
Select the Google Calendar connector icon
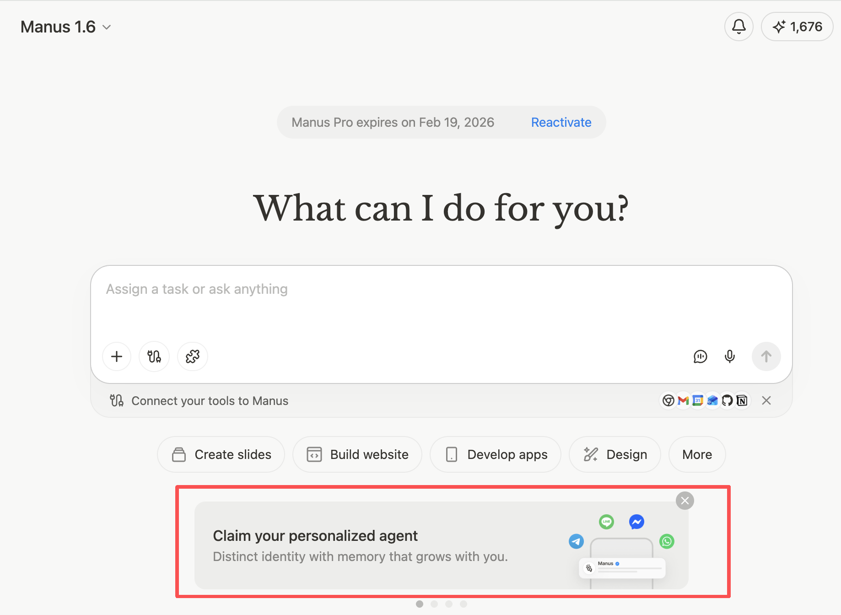click(698, 401)
